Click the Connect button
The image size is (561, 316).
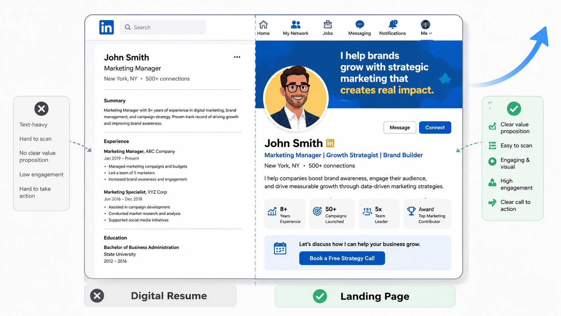(435, 128)
